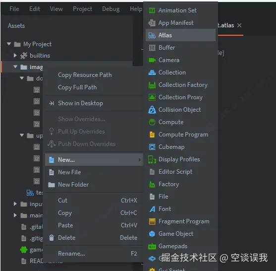Click the yellow Compute Program icon
Screen dimensions: 276x271
(x=152, y=135)
